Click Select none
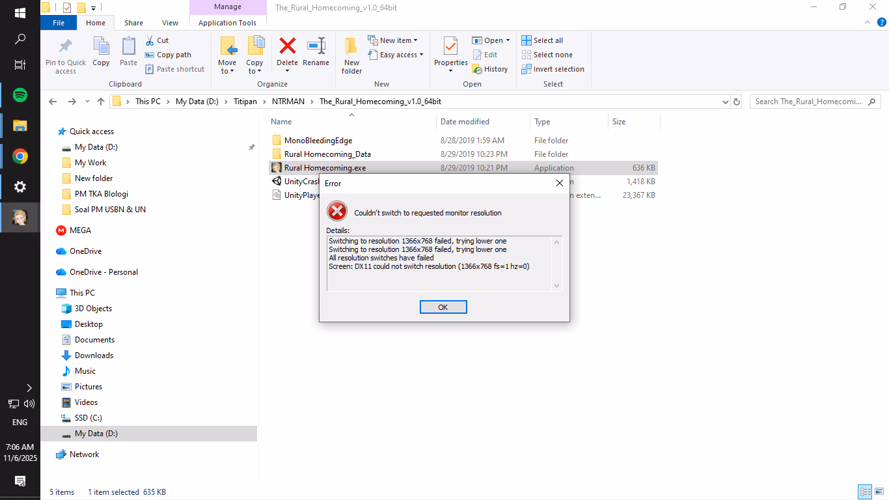The image size is (889, 500). [x=547, y=55]
